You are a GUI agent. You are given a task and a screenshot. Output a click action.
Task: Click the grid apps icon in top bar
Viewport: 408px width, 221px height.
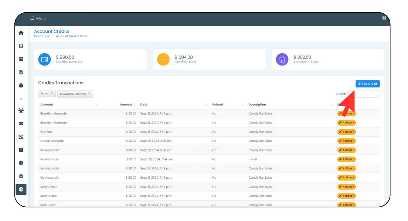[x=384, y=18]
